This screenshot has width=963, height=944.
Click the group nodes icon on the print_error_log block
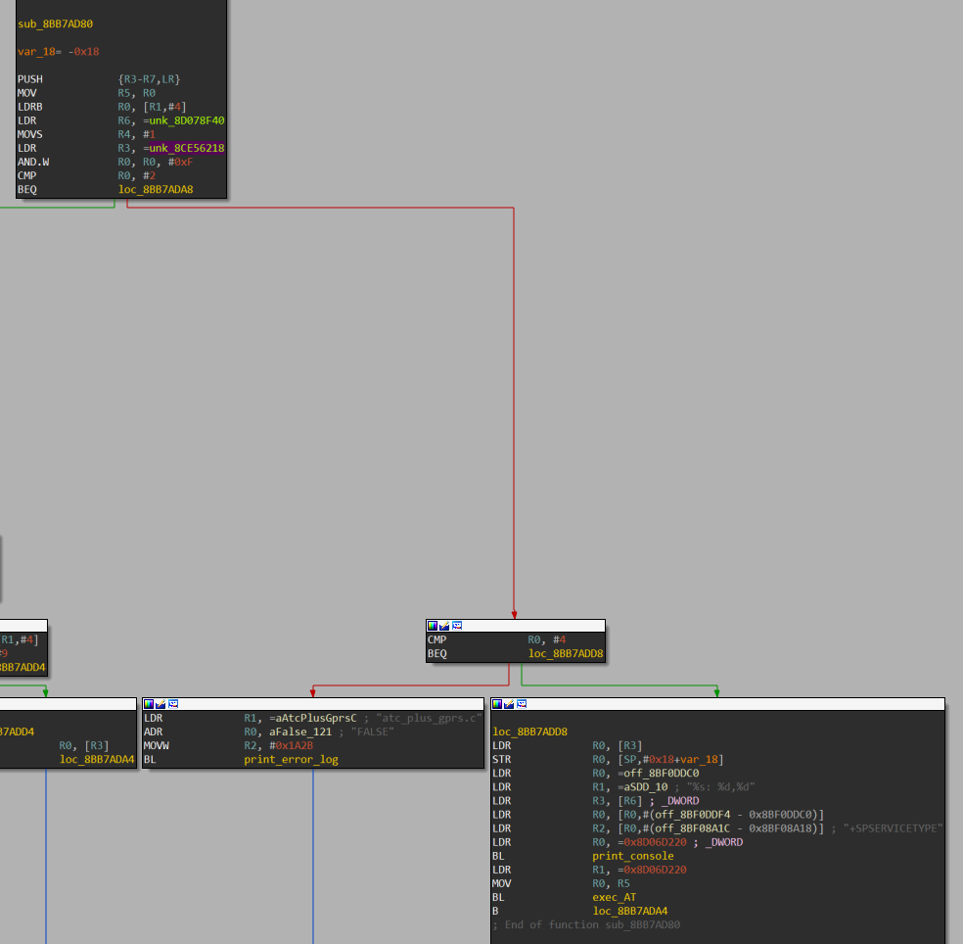coord(172,703)
